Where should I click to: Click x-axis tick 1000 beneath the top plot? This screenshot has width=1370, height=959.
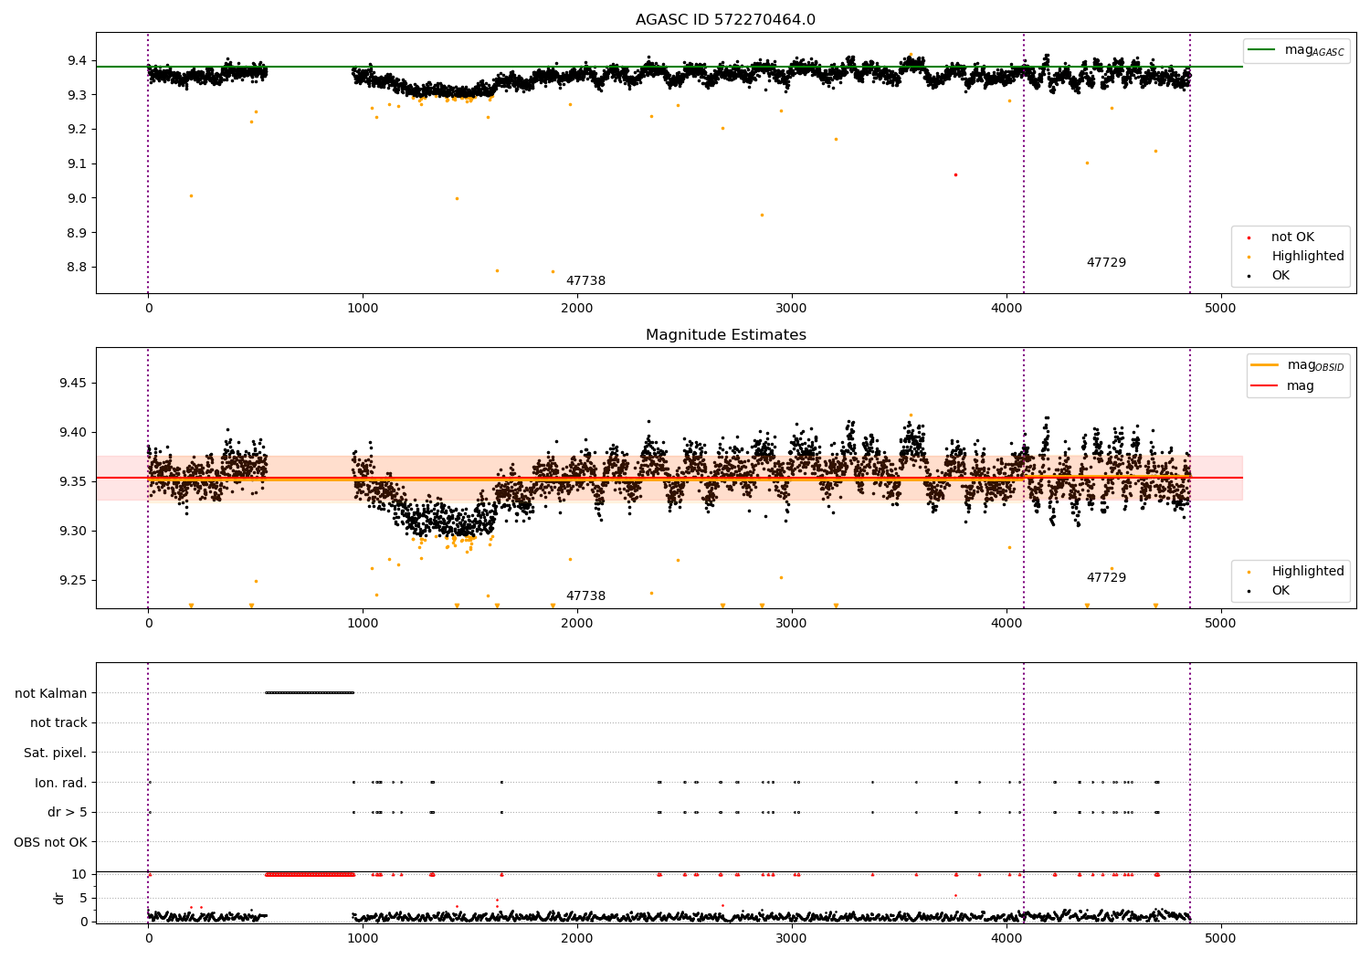coord(363,309)
